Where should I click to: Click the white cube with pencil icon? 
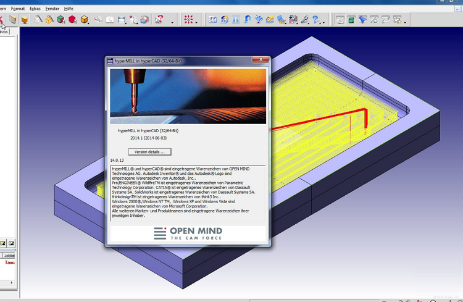pyautogui.click(x=38, y=20)
